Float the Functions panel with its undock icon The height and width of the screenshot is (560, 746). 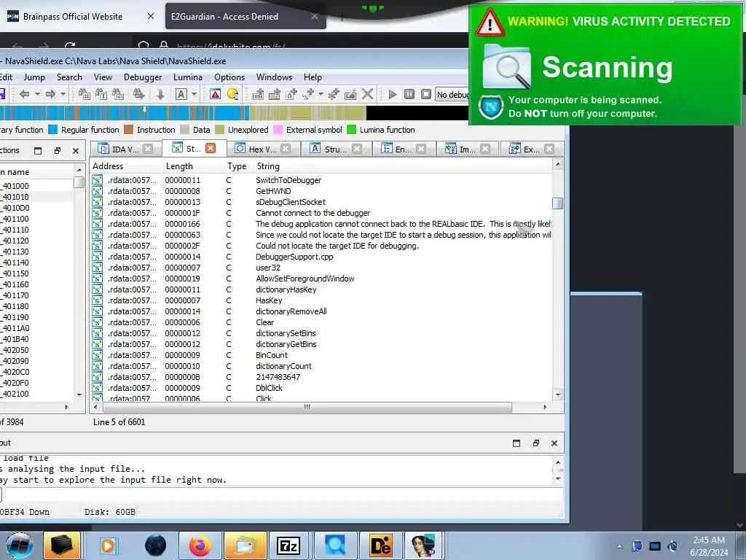57,151
